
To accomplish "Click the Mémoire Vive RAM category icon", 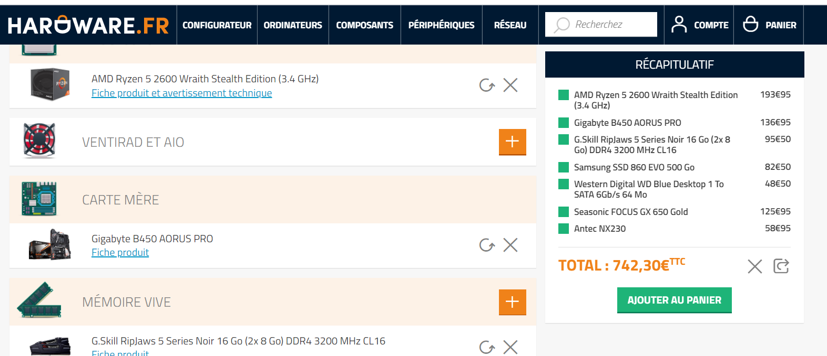I will 39,300.
